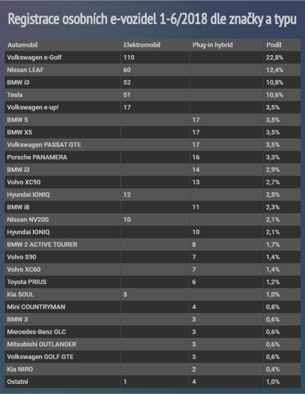The image size is (305, 394).
Task: Click the Plug-in hybrid column header
Action: pyautogui.click(x=213, y=45)
